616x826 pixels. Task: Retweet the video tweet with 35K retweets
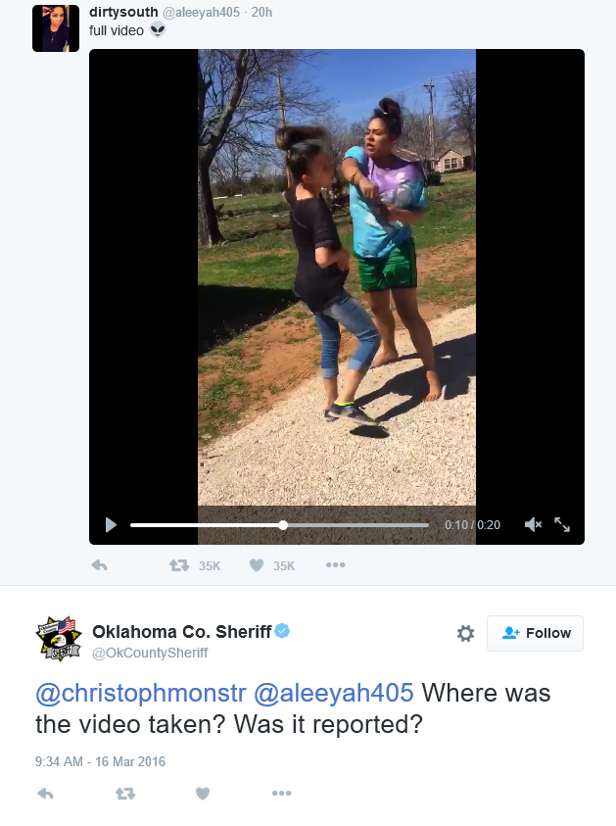coord(179,565)
